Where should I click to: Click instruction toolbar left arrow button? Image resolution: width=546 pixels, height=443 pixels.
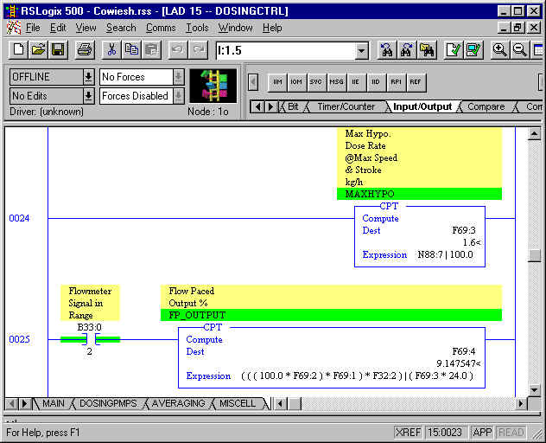253,82
